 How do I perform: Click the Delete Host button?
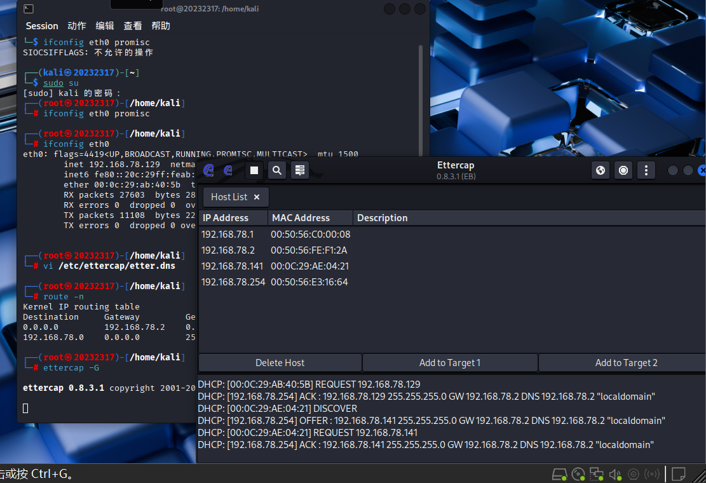(280, 363)
